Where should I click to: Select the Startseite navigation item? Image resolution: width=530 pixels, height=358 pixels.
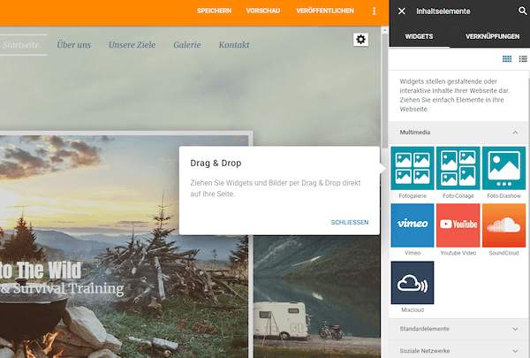[19, 45]
